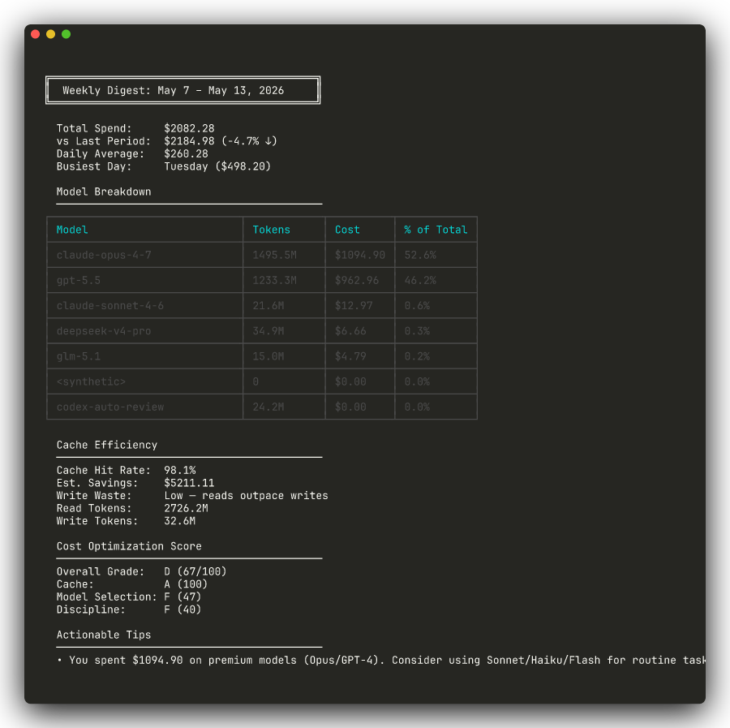The width and height of the screenshot is (730, 728).
Task: Click the Cache grade A (100)
Action: tap(186, 584)
